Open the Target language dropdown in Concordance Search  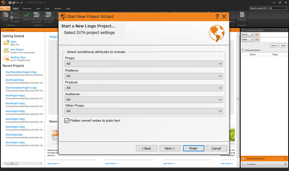pyautogui.click(x=247, y=40)
